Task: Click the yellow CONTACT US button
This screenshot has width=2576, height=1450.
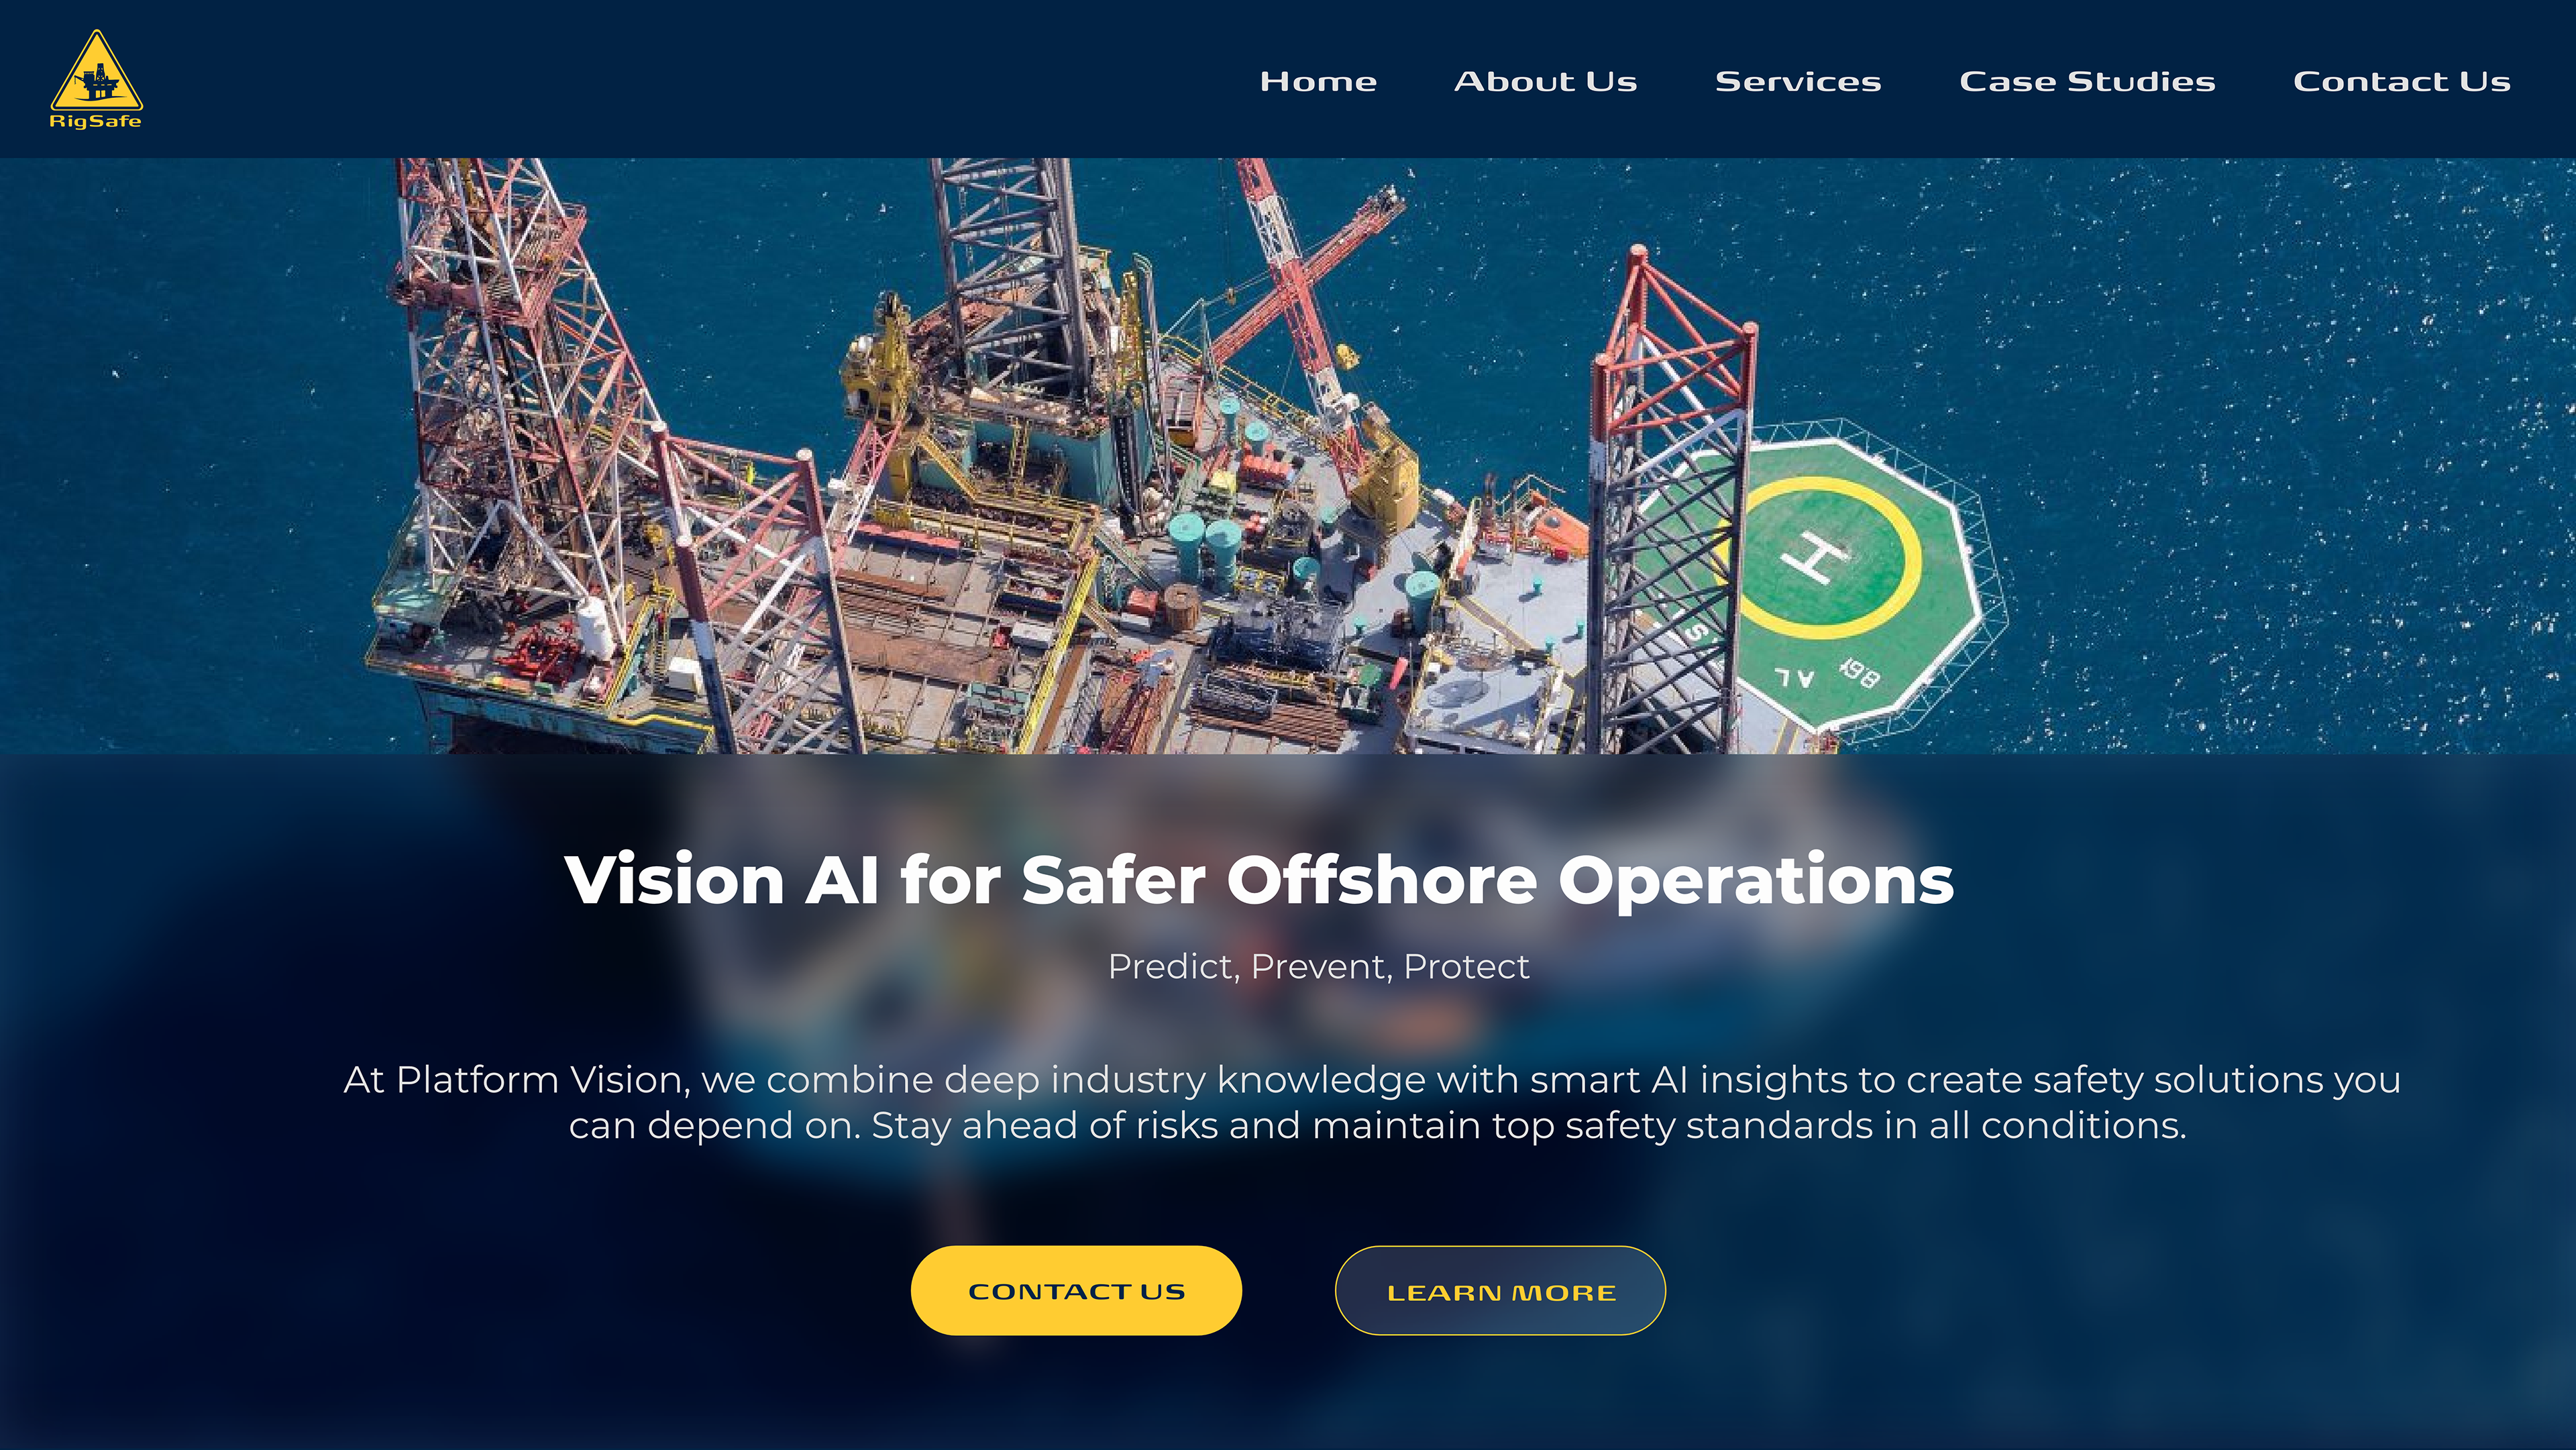Action: (x=1076, y=1290)
